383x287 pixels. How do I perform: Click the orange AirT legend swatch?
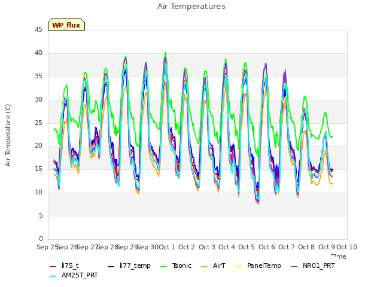tap(205, 267)
